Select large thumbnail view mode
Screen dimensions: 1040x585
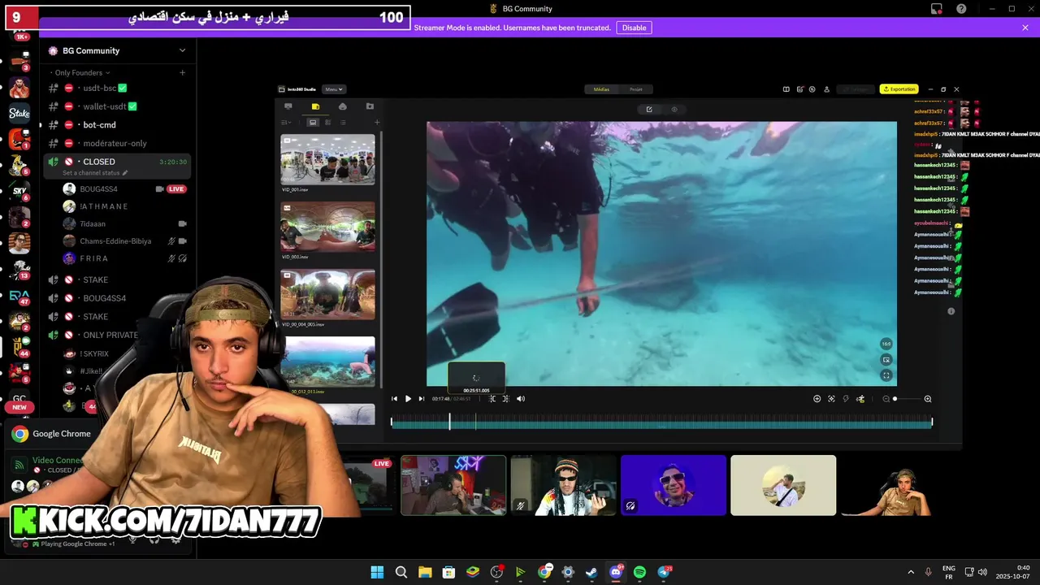[x=312, y=123]
